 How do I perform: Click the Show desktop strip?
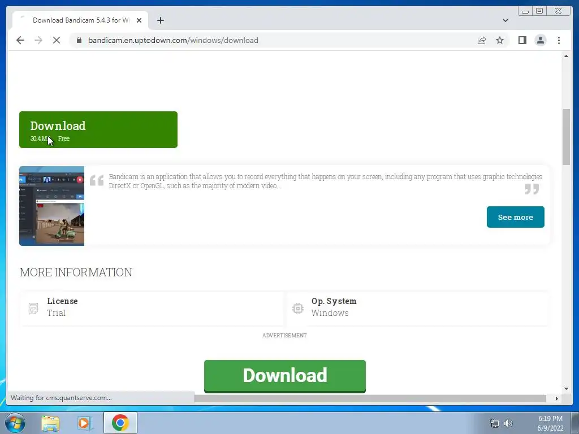(x=574, y=423)
